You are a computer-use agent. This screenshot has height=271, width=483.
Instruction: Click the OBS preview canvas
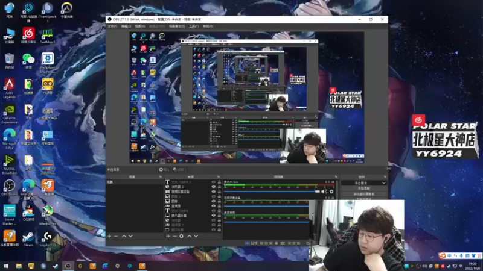(x=247, y=98)
